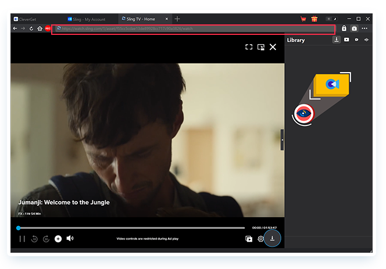Screen dimensions: 386x269
Task: Show downloading tasks in Library
Action: 336,40
